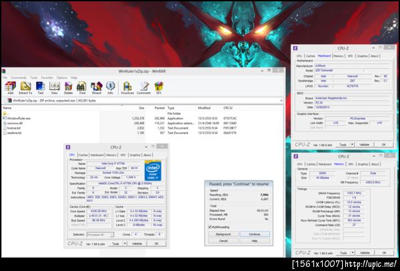Select About tab in bottom-right CPU-Z
The image size is (400, 271).
375,164
